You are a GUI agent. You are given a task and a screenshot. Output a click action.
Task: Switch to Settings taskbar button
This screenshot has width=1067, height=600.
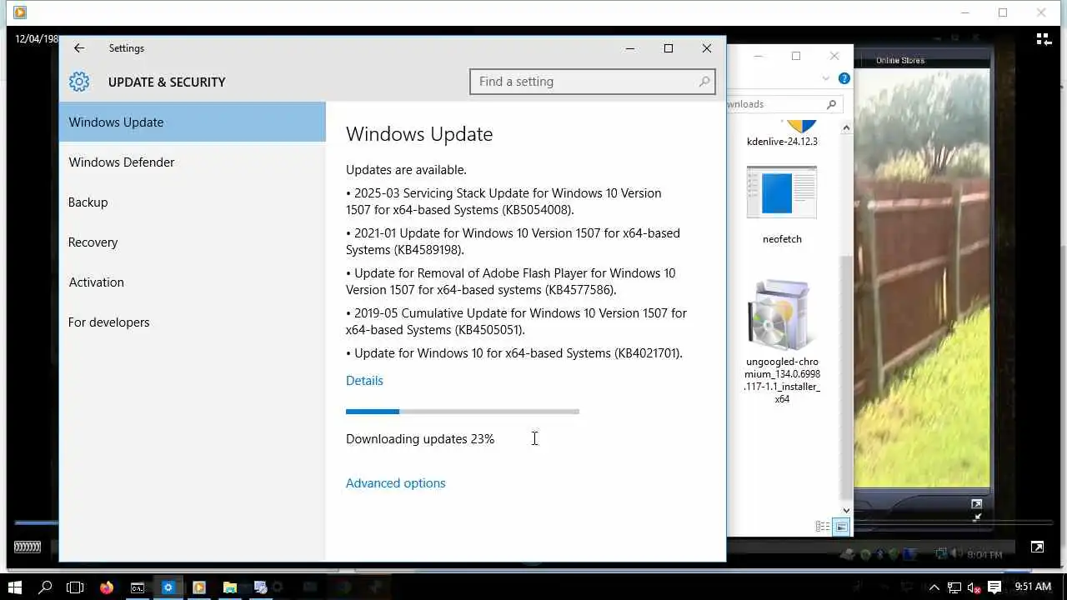(x=168, y=587)
